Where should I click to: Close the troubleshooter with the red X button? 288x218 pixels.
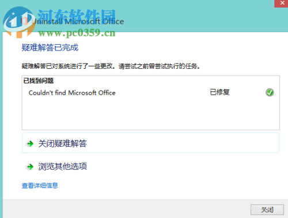282,3
